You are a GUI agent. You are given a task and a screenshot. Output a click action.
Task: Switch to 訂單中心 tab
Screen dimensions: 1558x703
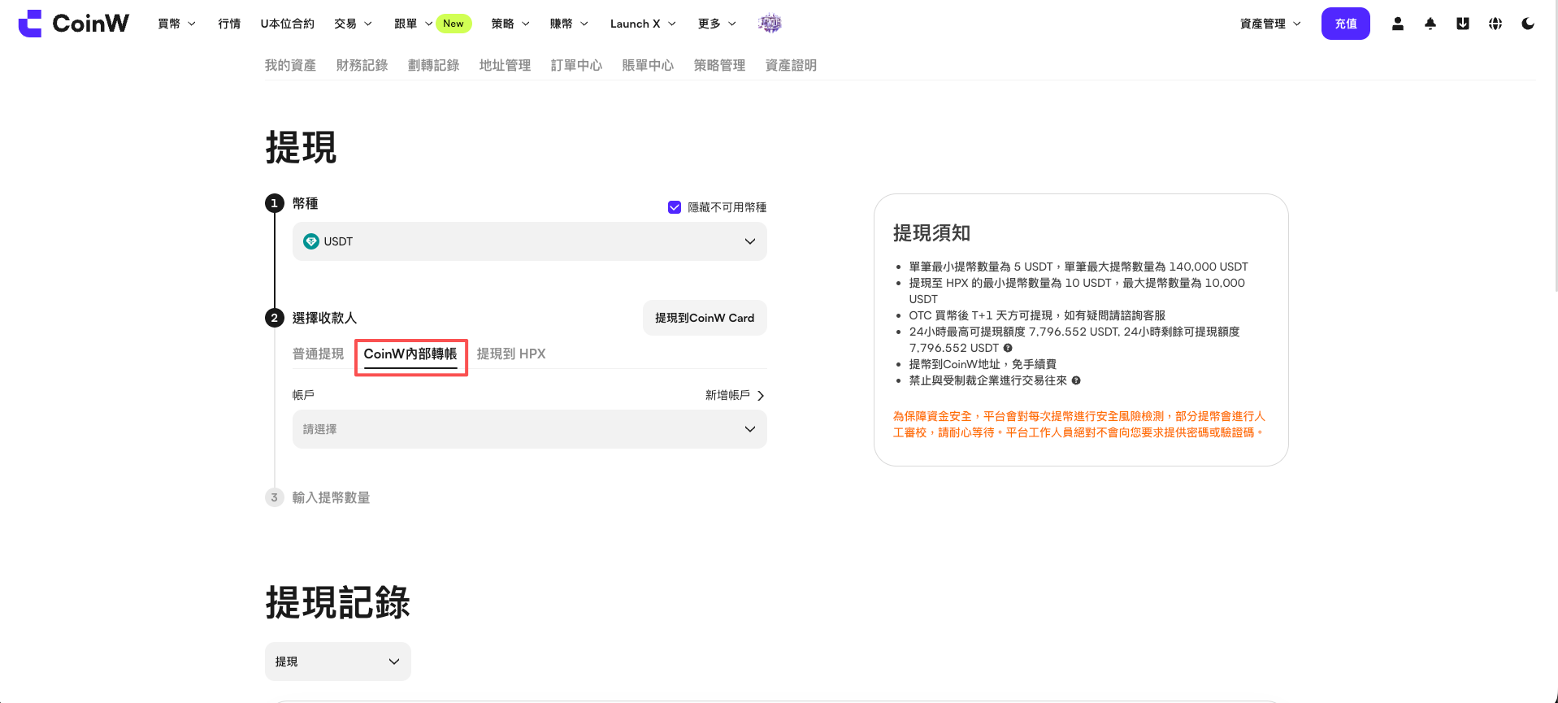tap(576, 65)
